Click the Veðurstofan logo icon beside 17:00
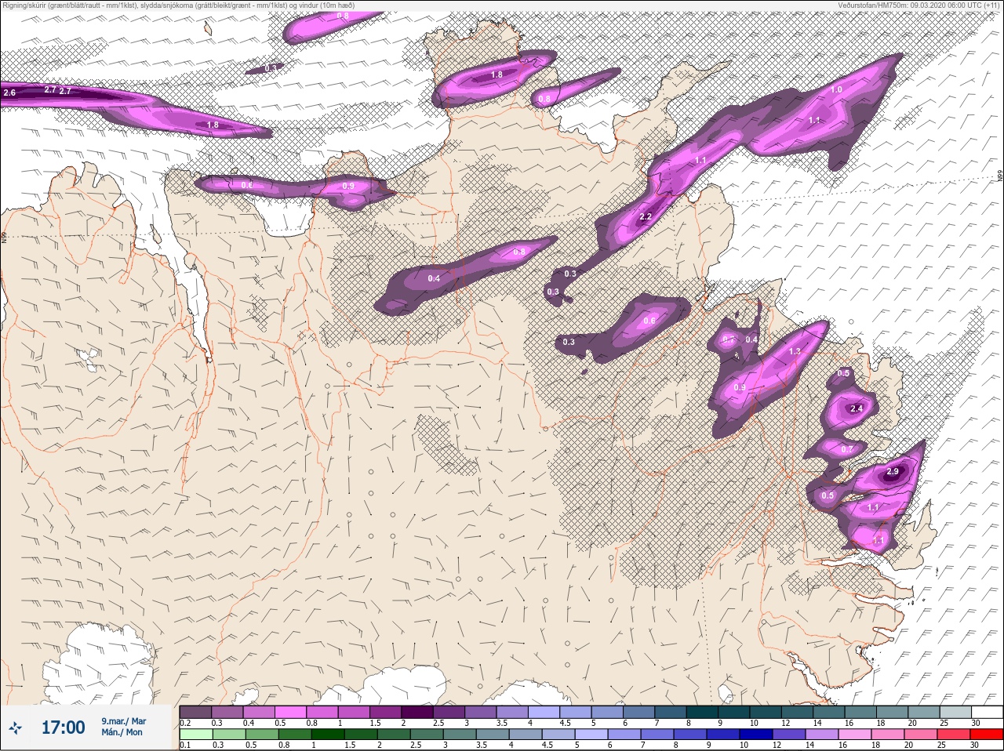 click(16, 727)
